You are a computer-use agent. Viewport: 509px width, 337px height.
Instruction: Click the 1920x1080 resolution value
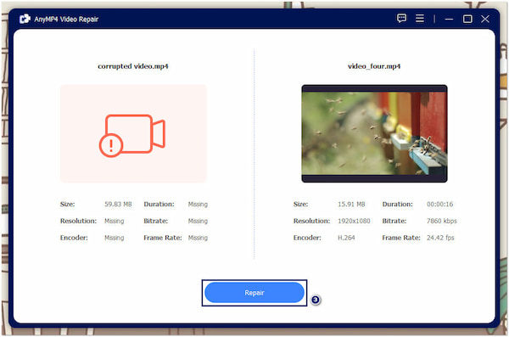click(x=354, y=221)
